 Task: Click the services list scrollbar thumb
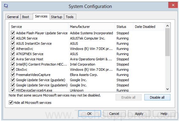pyautogui.click(x=167, y=42)
